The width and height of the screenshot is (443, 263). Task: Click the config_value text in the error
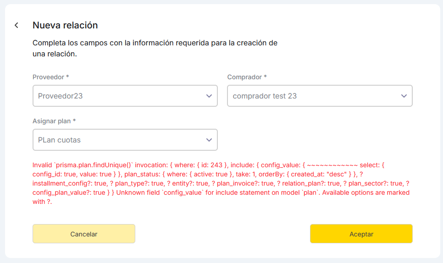coord(281,165)
